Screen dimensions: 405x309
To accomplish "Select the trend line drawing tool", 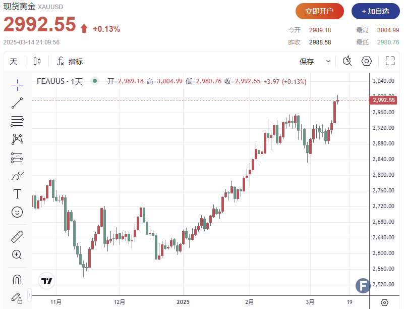I will (17, 102).
